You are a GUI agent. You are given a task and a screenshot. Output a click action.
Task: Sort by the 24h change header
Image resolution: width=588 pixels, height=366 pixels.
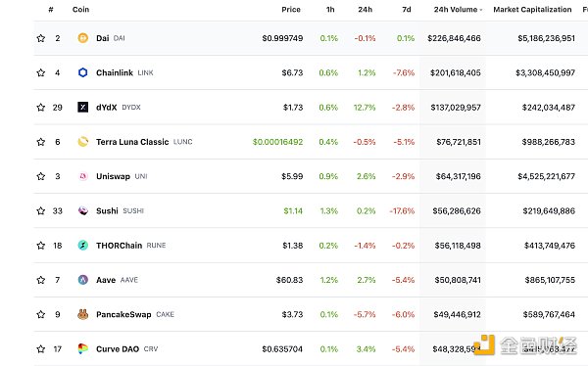click(365, 10)
